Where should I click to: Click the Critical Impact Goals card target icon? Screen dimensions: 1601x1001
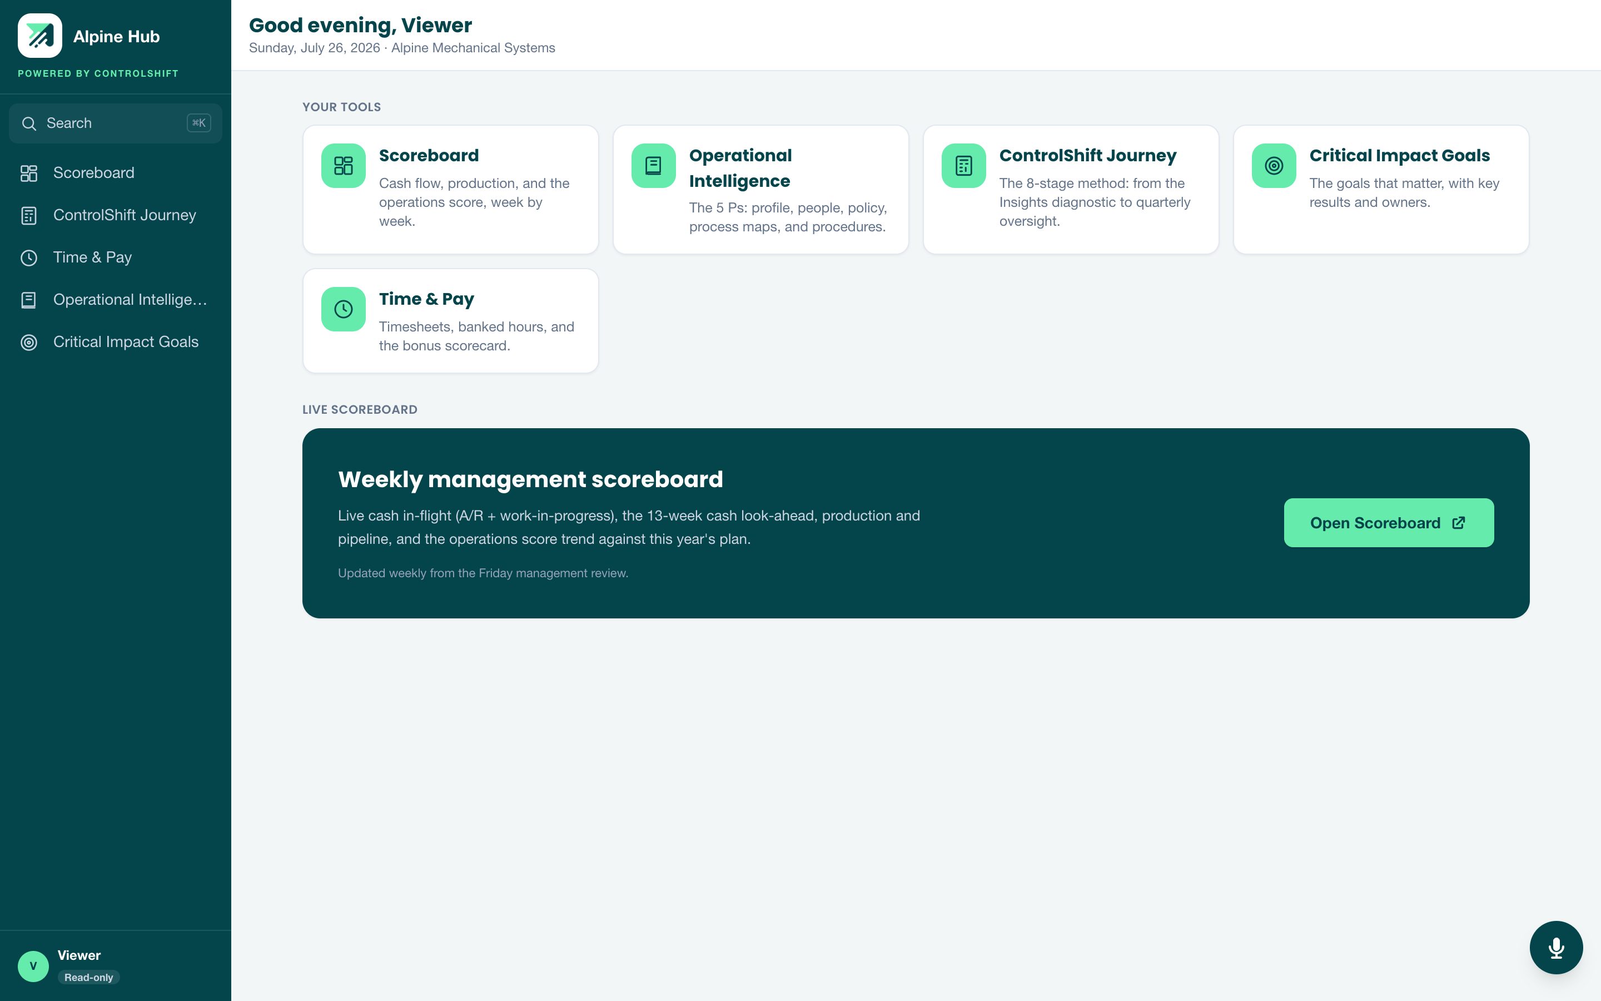(1274, 166)
